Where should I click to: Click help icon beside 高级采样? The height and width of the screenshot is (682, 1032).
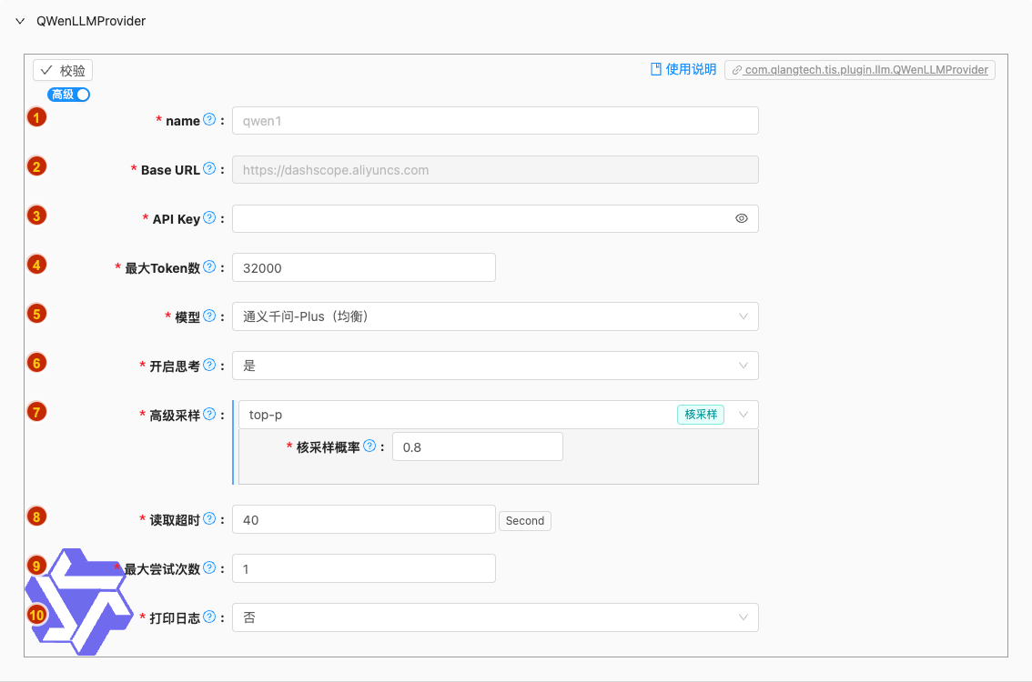click(x=209, y=414)
